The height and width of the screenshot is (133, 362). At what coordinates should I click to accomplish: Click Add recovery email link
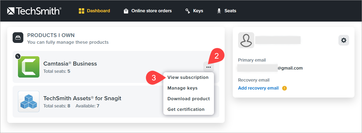(x=258, y=88)
